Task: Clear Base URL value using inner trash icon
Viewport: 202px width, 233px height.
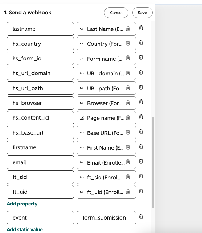Action: pos(128,132)
